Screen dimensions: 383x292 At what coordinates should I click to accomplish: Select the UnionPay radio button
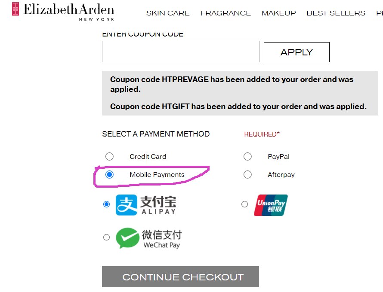(244, 204)
